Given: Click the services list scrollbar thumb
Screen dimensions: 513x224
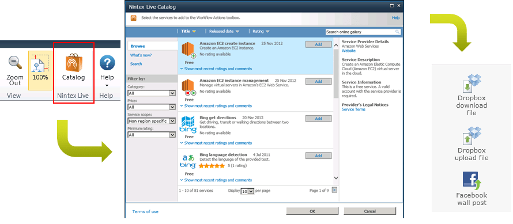Looking at the screenshot, I should pyautogui.click(x=336, y=74).
